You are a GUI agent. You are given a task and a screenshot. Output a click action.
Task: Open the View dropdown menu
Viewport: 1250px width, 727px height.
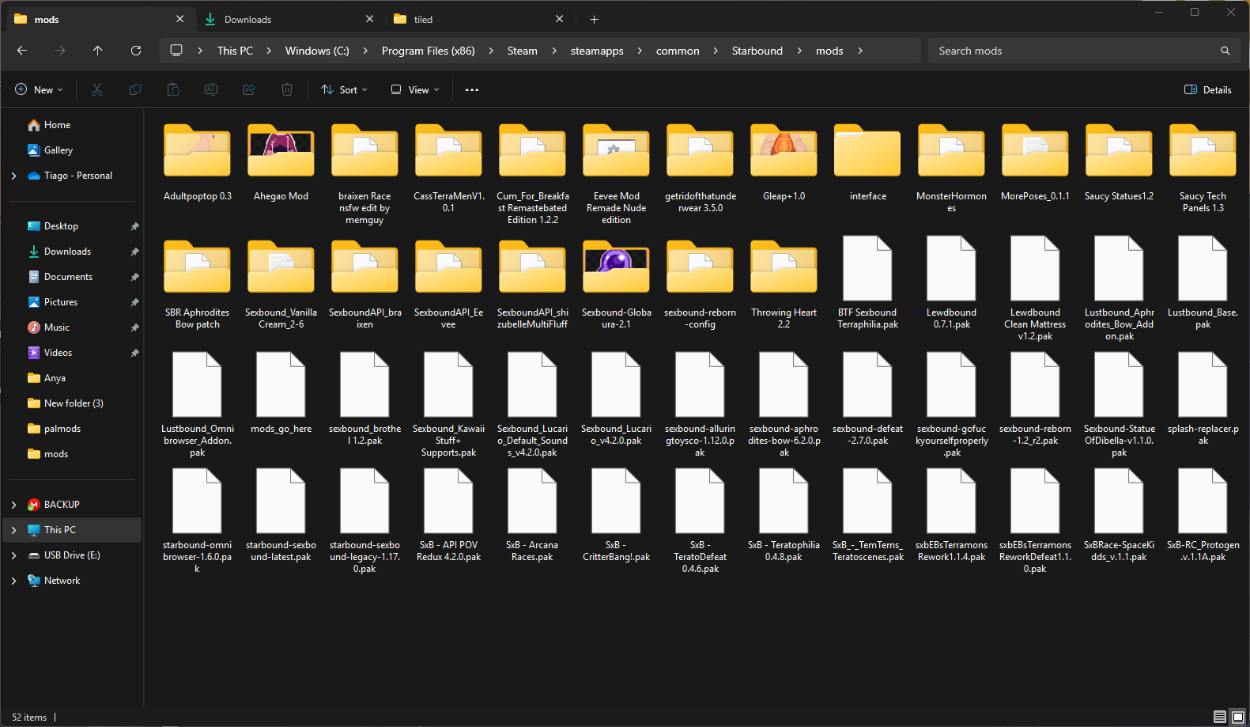click(x=415, y=90)
